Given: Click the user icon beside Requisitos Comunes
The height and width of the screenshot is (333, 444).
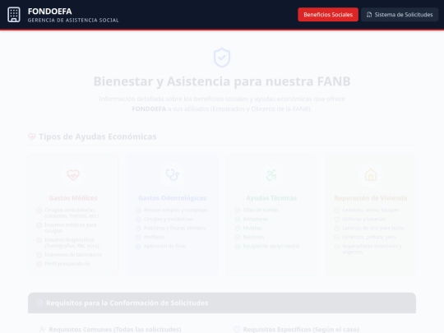Looking at the screenshot, I should [43, 330].
